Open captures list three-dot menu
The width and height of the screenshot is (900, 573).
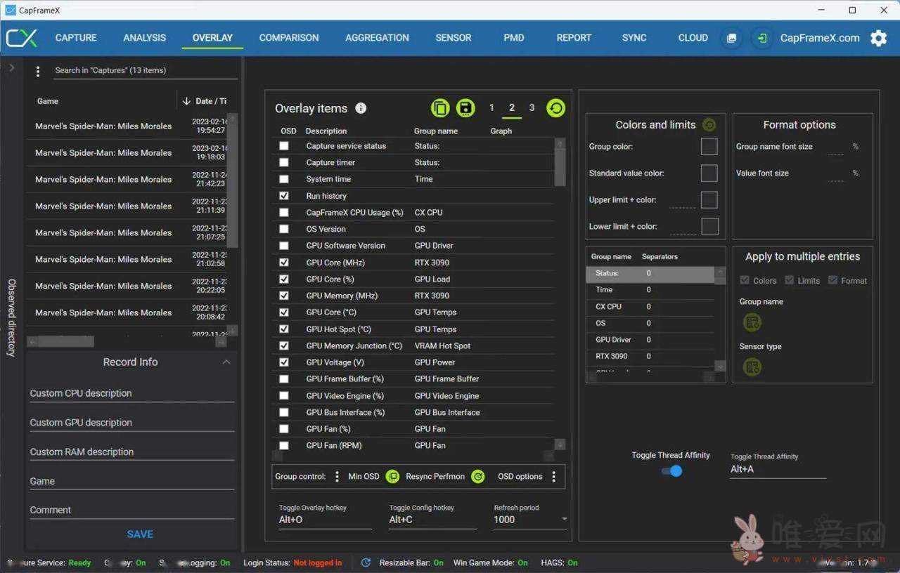tap(38, 71)
